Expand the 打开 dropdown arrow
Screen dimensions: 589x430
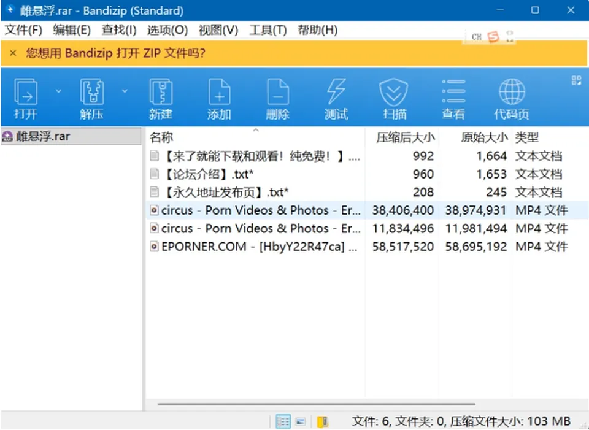click(x=58, y=91)
